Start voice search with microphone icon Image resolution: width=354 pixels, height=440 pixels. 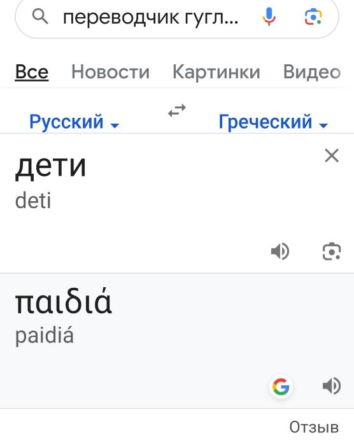[269, 17]
